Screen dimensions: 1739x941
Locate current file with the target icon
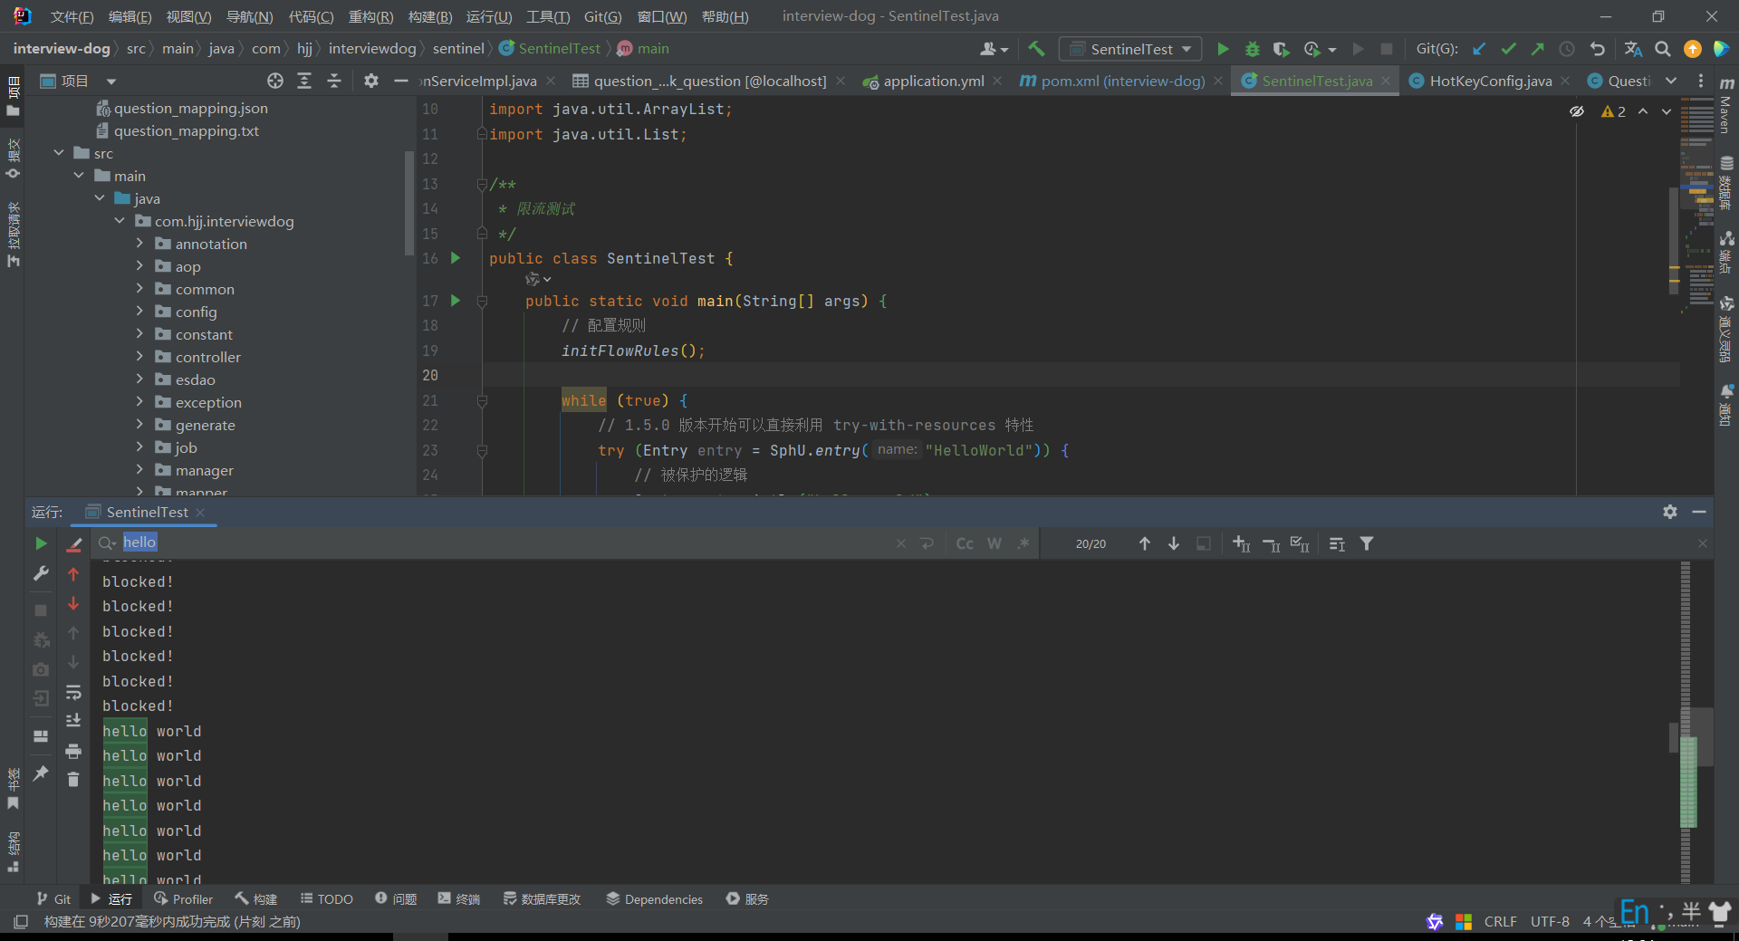275,81
